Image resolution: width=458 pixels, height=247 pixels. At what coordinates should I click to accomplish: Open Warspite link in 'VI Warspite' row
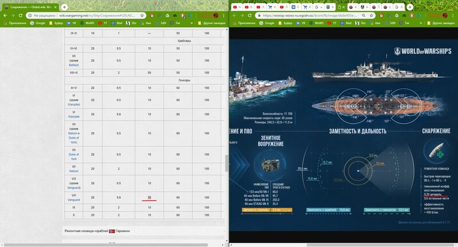point(74,117)
